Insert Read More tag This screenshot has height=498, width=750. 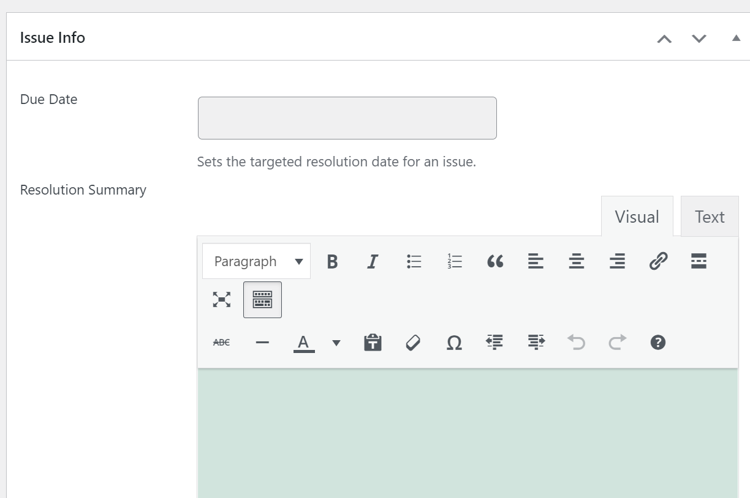[x=699, y=262]
